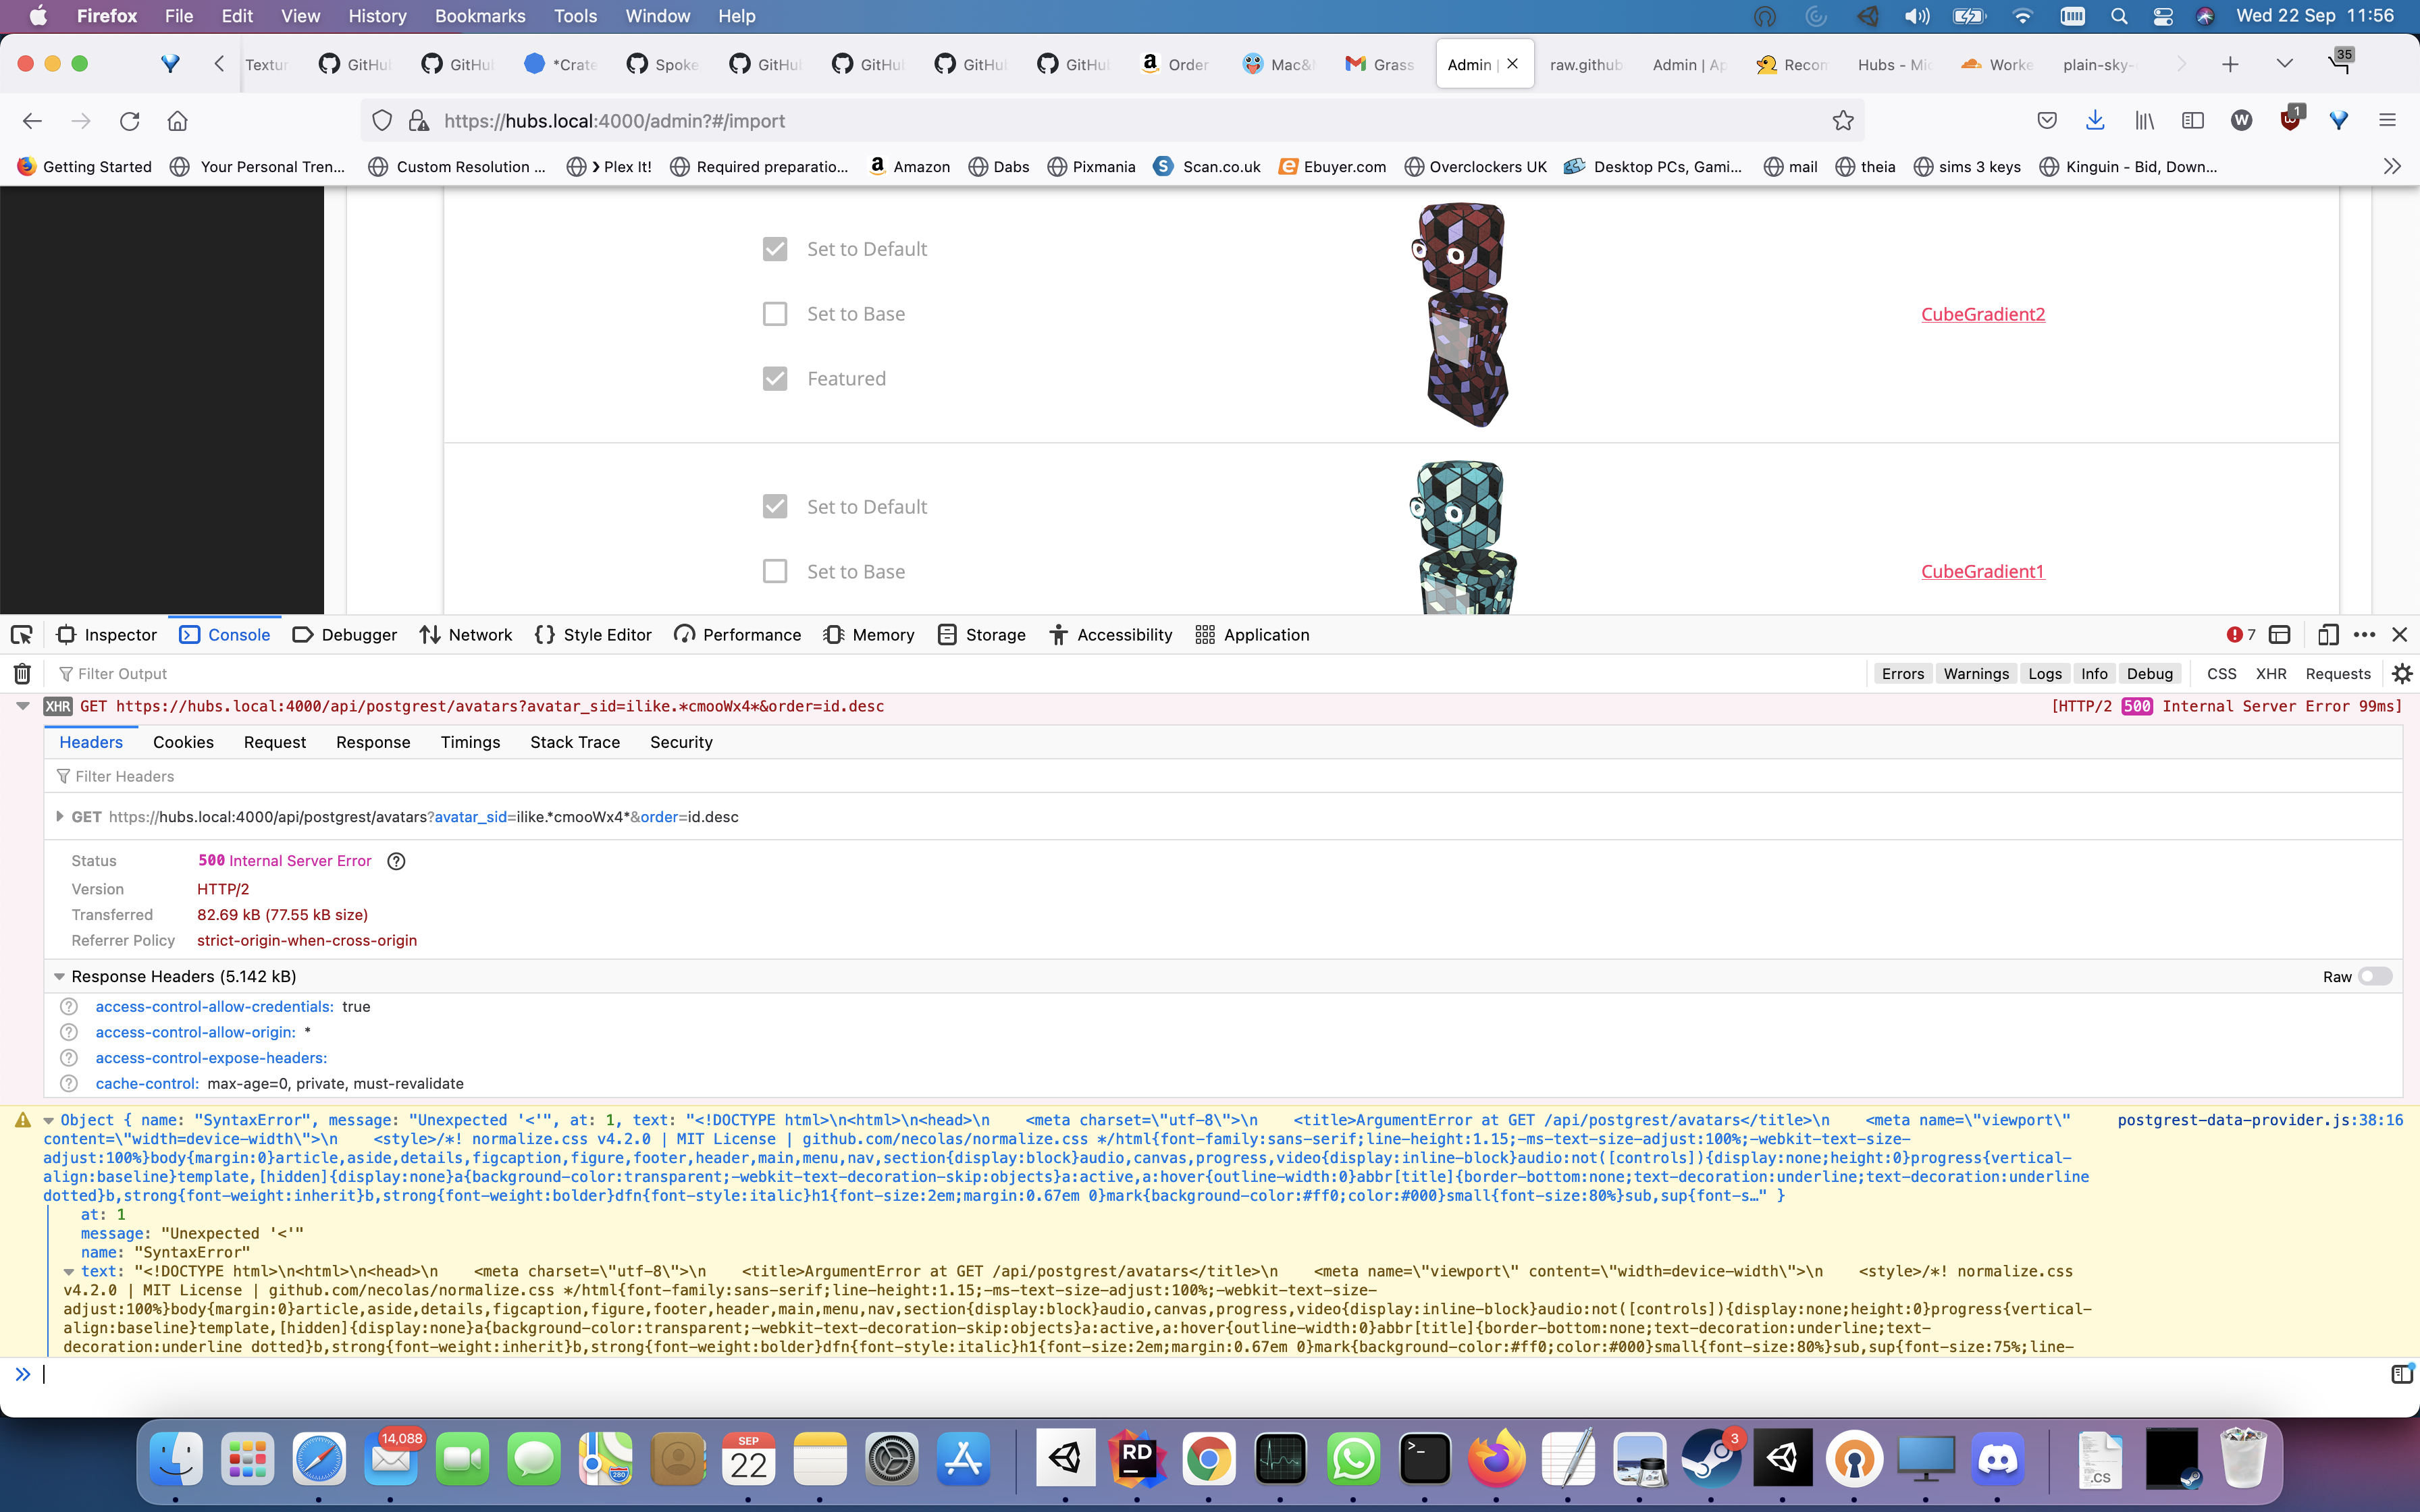Open the CubeGradient2 avatar link
Screen dimensions: 2420x1512
[1982, 314]
